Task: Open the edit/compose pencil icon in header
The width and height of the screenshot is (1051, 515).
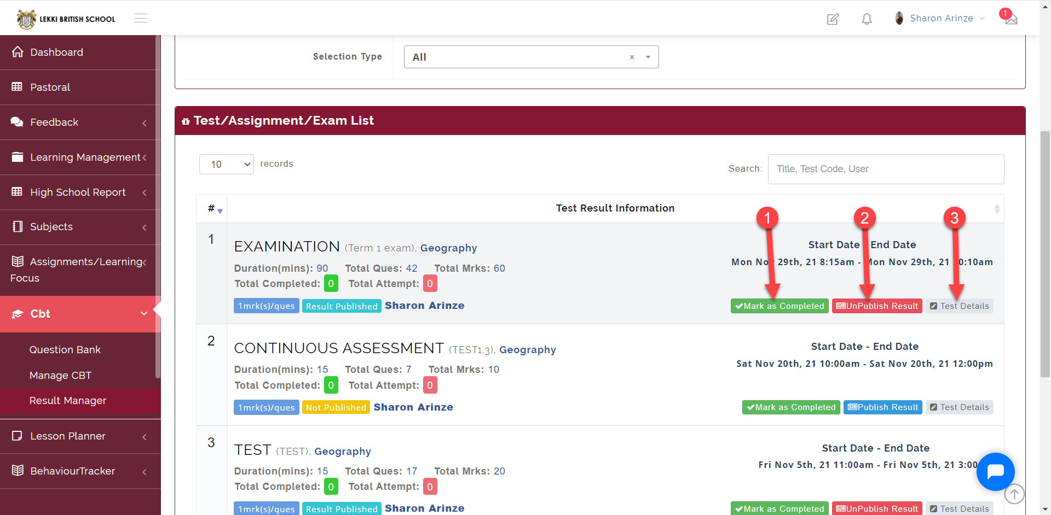Action: point(833,19)
